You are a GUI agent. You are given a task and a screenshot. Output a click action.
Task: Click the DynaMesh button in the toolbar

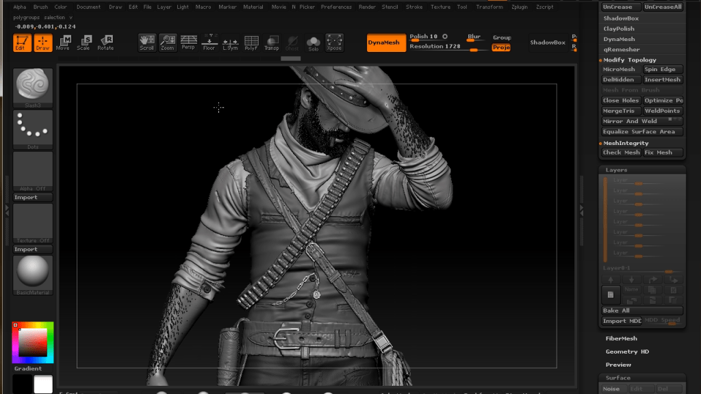coord(386,42)
